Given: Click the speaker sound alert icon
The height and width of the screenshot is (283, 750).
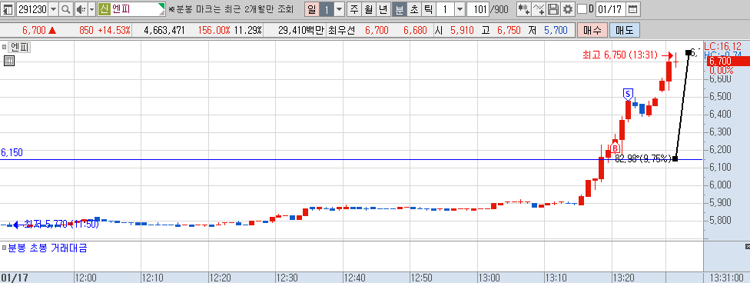Looking at the screenshot, I should click(x=81, y=9).
